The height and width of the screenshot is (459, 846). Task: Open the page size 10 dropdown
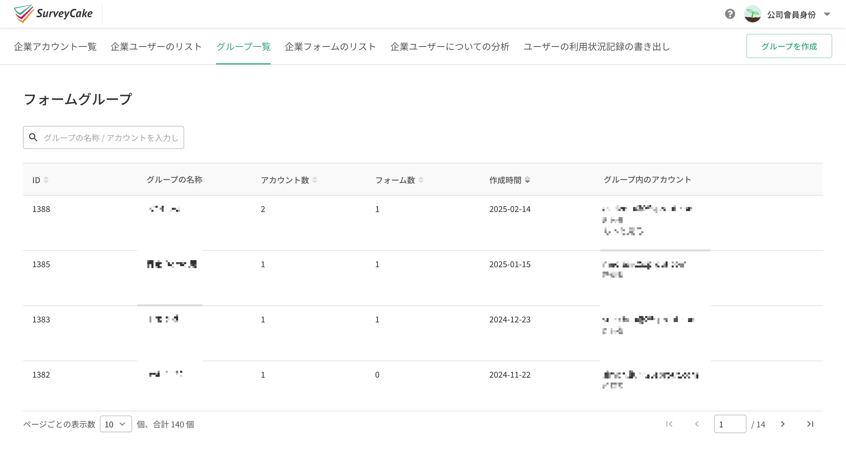(116, 424)
